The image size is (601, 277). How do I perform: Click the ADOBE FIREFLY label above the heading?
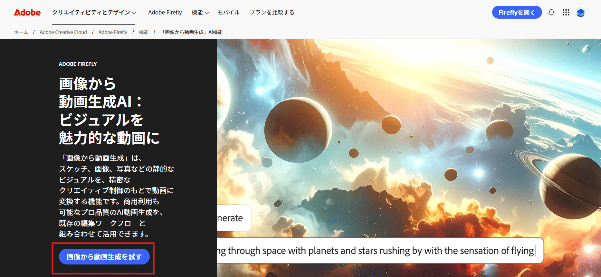pyautogui.click(x=78, y=64)
